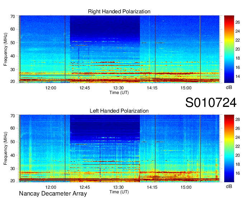
Task: Click the 13:30 tick label of top plot
Action: (118, 88)
